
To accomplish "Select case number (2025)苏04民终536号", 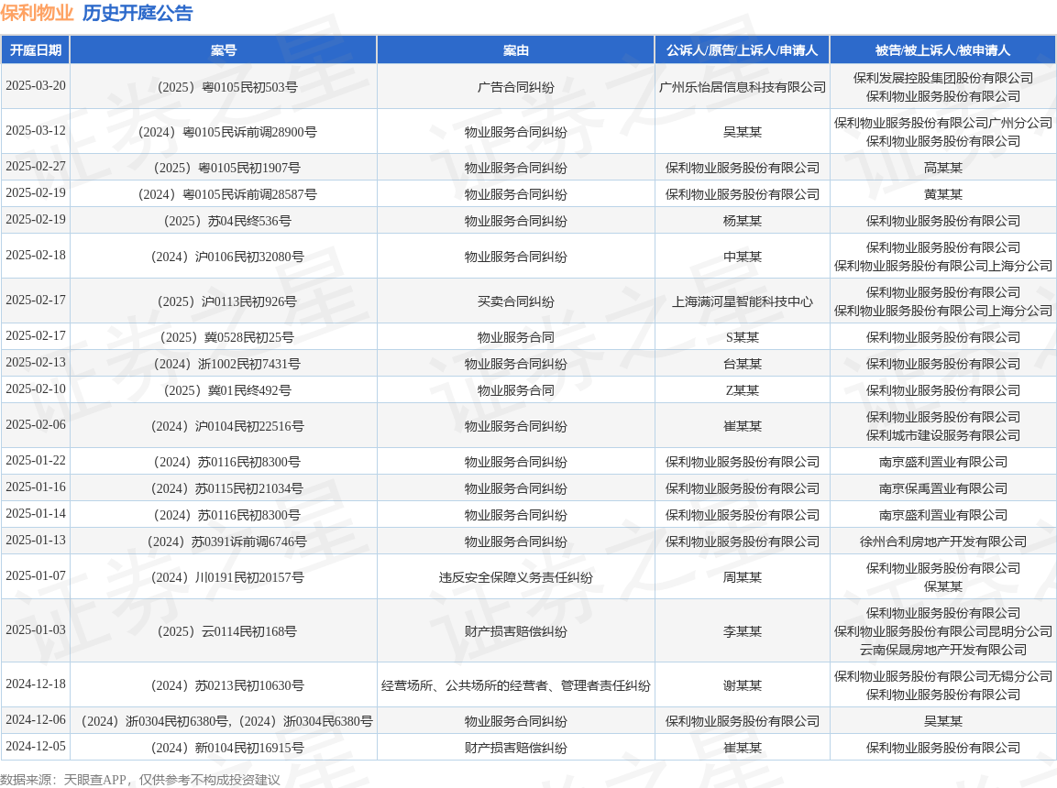I will pyautogui.click(x=223, y=221).
